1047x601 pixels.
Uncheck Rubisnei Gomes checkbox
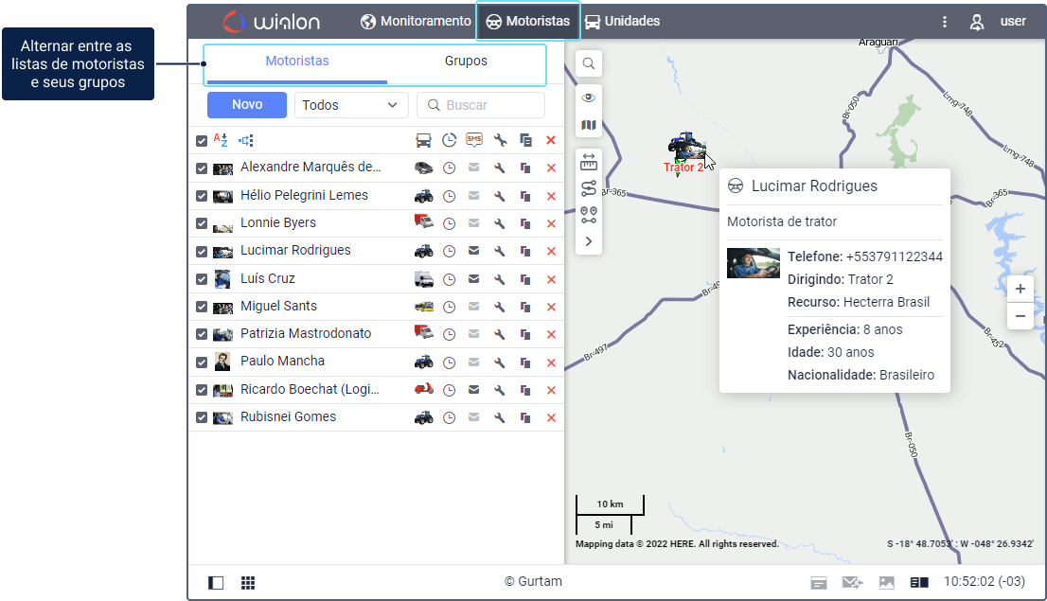coord(202,418)
